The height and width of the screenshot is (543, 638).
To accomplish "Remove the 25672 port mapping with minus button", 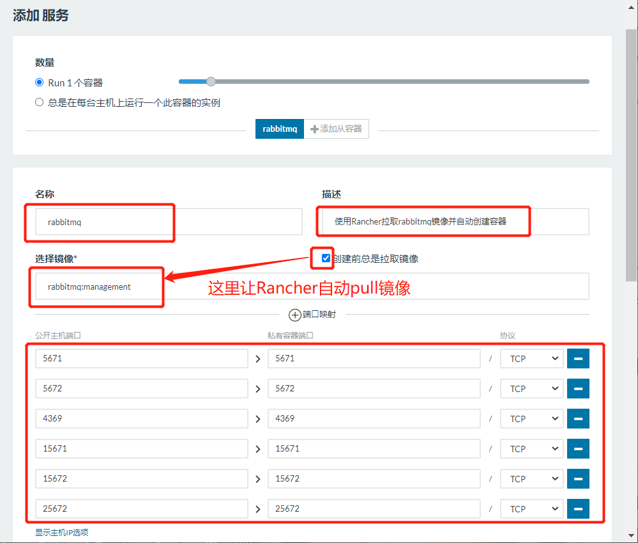I will coord(577,508).
